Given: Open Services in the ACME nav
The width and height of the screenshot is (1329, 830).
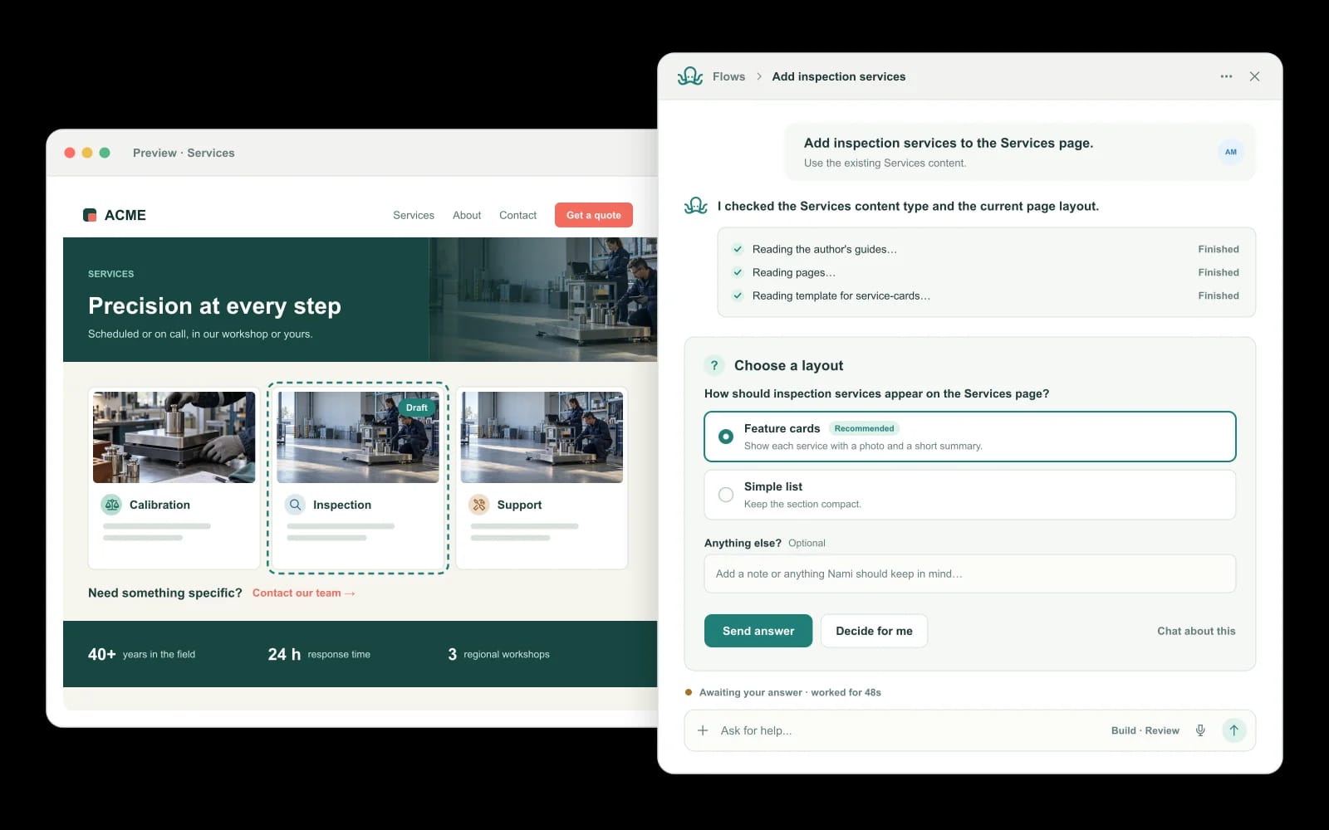Looking at the screenshot, I should tap(414, 215).
